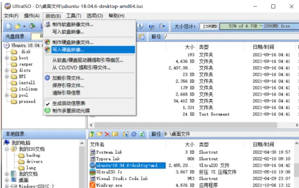Image resolution: width=299 pixels, height=188 pixels.
Task: Select the lang folder in local tree
Action: pyautogui.click(x=27, y=168)
